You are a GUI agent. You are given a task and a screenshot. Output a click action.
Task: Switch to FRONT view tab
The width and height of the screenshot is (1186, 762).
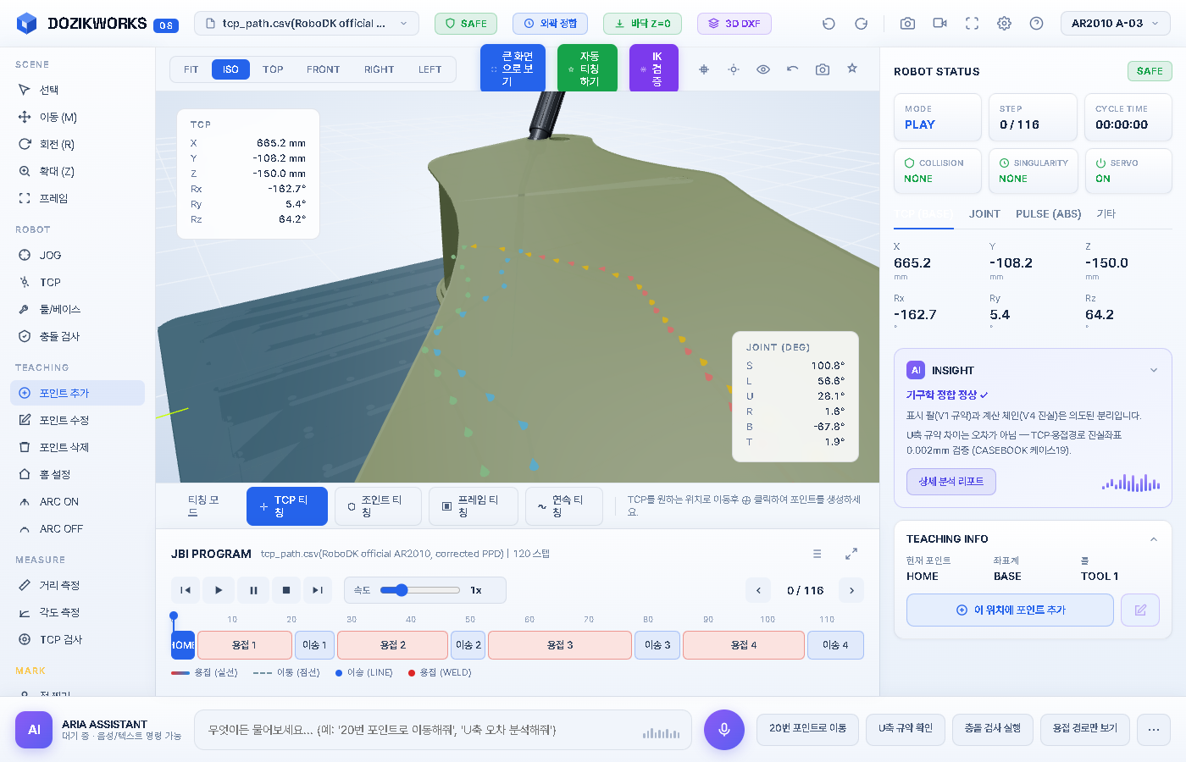coord(323,69)
